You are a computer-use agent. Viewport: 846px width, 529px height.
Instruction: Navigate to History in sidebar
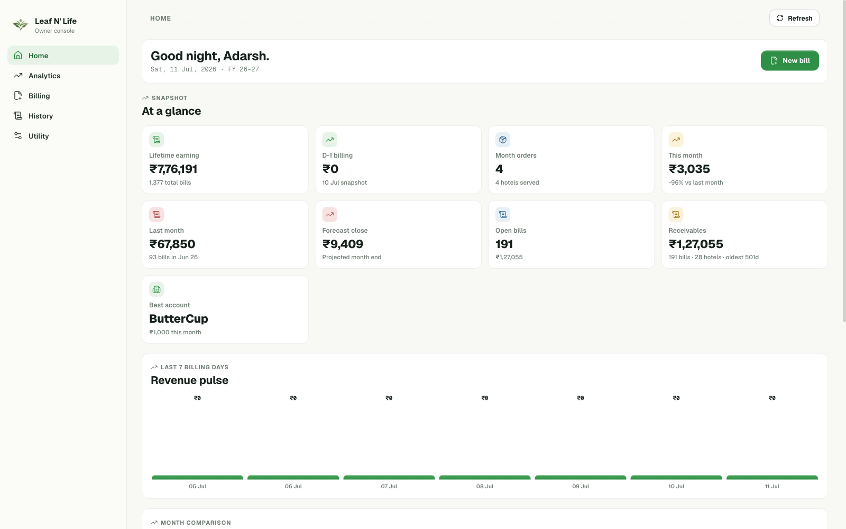[x=63, y=116]
